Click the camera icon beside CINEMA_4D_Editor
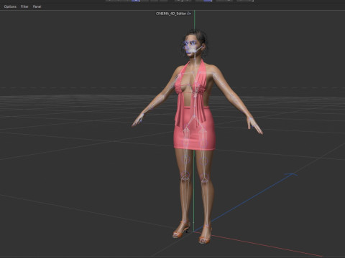The image size is (345, 258). [x=189, y=14]
